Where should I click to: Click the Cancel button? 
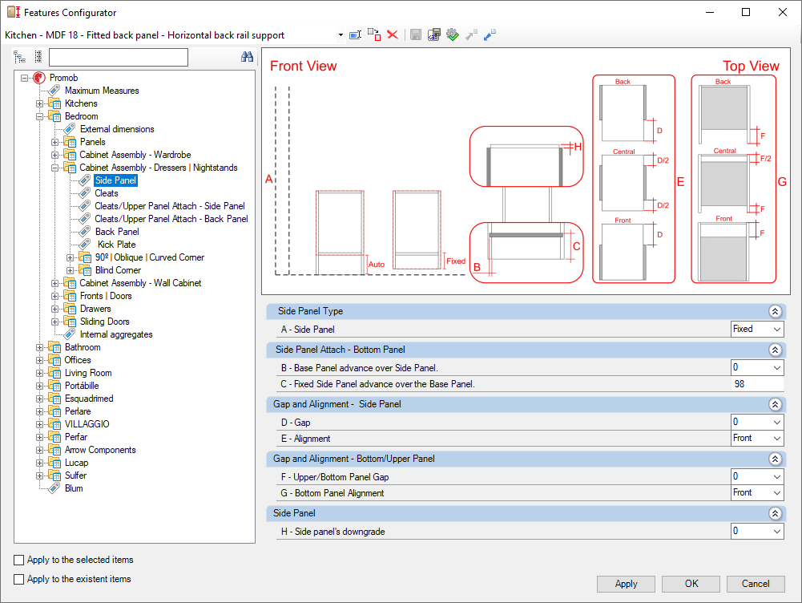pyautogui.click(x=756, y=584)
